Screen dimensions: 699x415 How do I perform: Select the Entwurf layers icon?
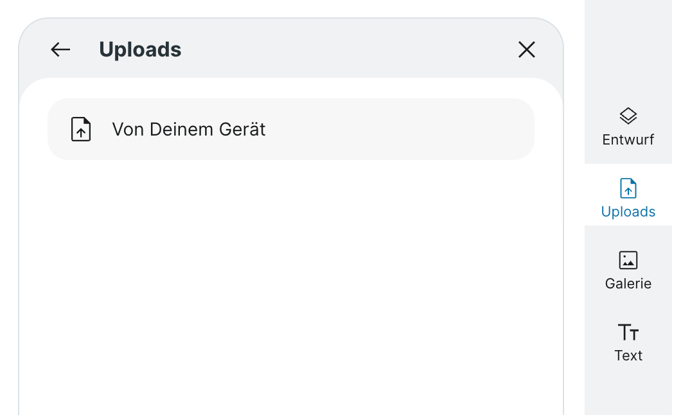pos(628,116)
